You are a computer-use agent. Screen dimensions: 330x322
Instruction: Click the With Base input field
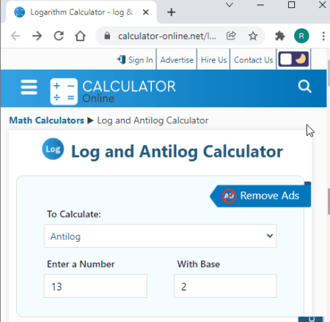[225, 286]
